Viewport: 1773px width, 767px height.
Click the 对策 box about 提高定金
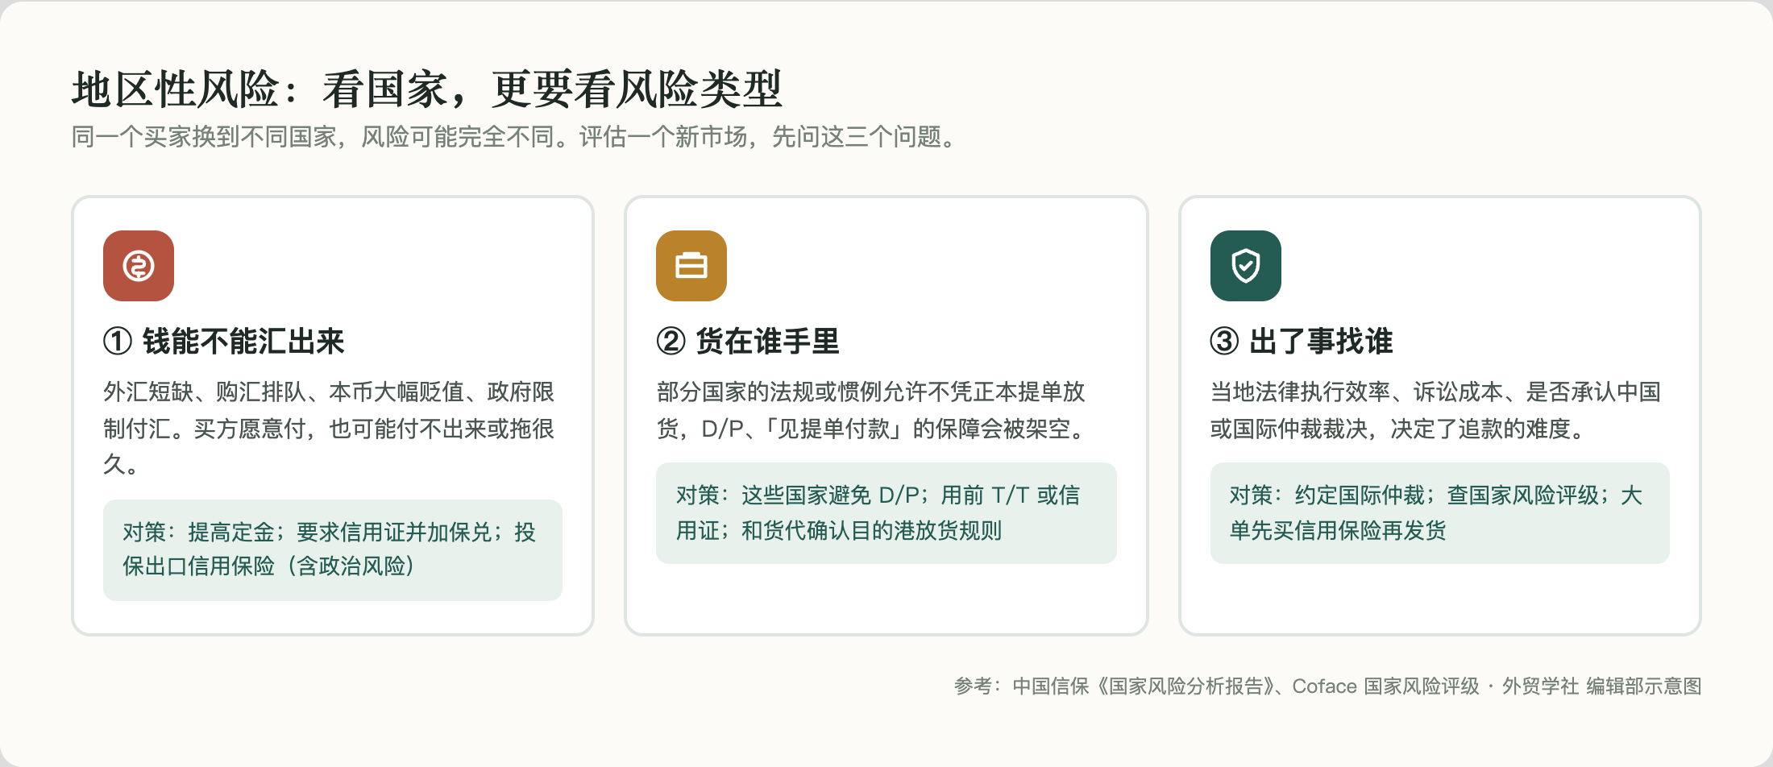pos(333,549)
